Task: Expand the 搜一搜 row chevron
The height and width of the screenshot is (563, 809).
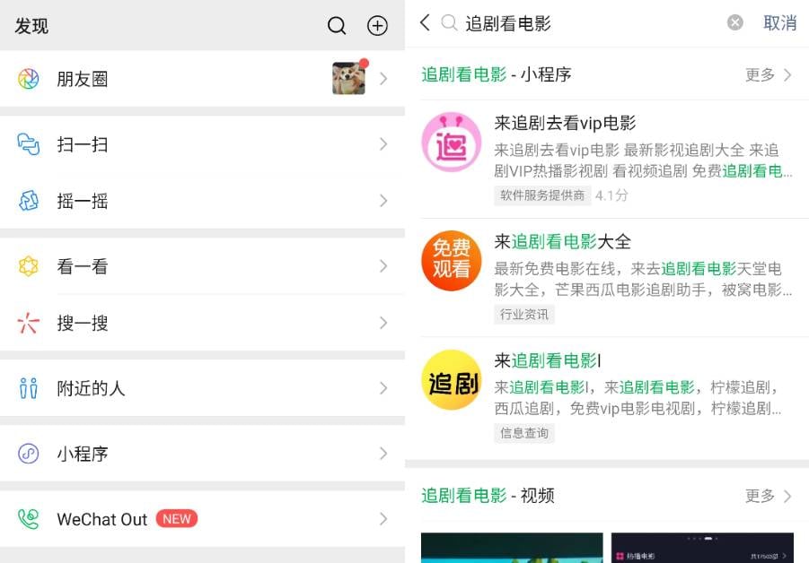Action: (383, 323)
